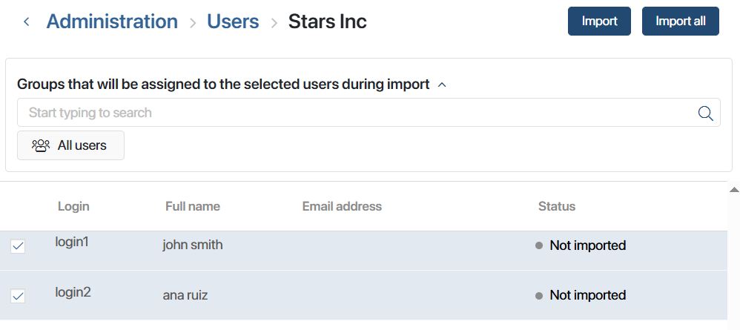Click the Stars Inc breadcrumb title
740x330 pixels.
tap(328, 22)
